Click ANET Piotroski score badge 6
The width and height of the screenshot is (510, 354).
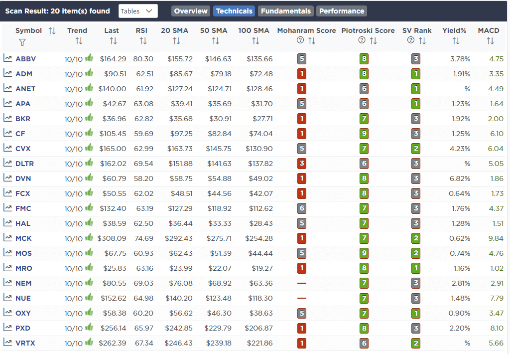click(364, 89)
